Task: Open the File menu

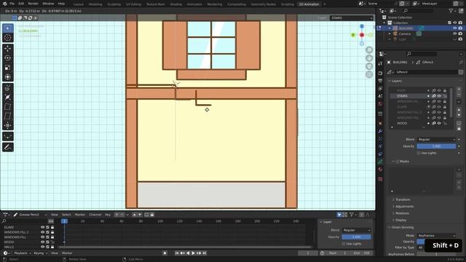Action: (x=12, y=4)
